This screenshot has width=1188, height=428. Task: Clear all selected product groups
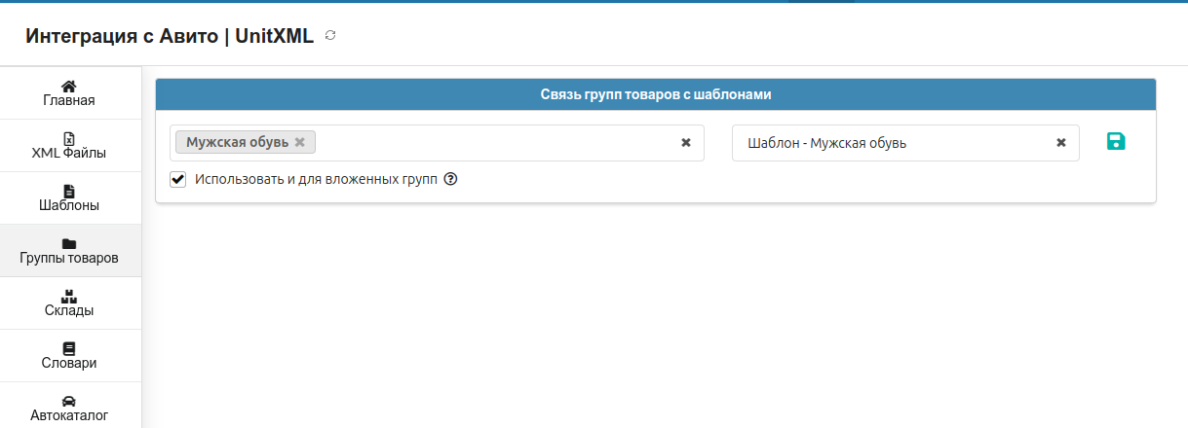686,143
